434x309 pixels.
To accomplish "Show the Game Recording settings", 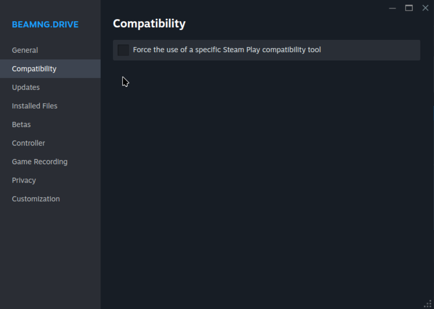I will coord(39,162).
